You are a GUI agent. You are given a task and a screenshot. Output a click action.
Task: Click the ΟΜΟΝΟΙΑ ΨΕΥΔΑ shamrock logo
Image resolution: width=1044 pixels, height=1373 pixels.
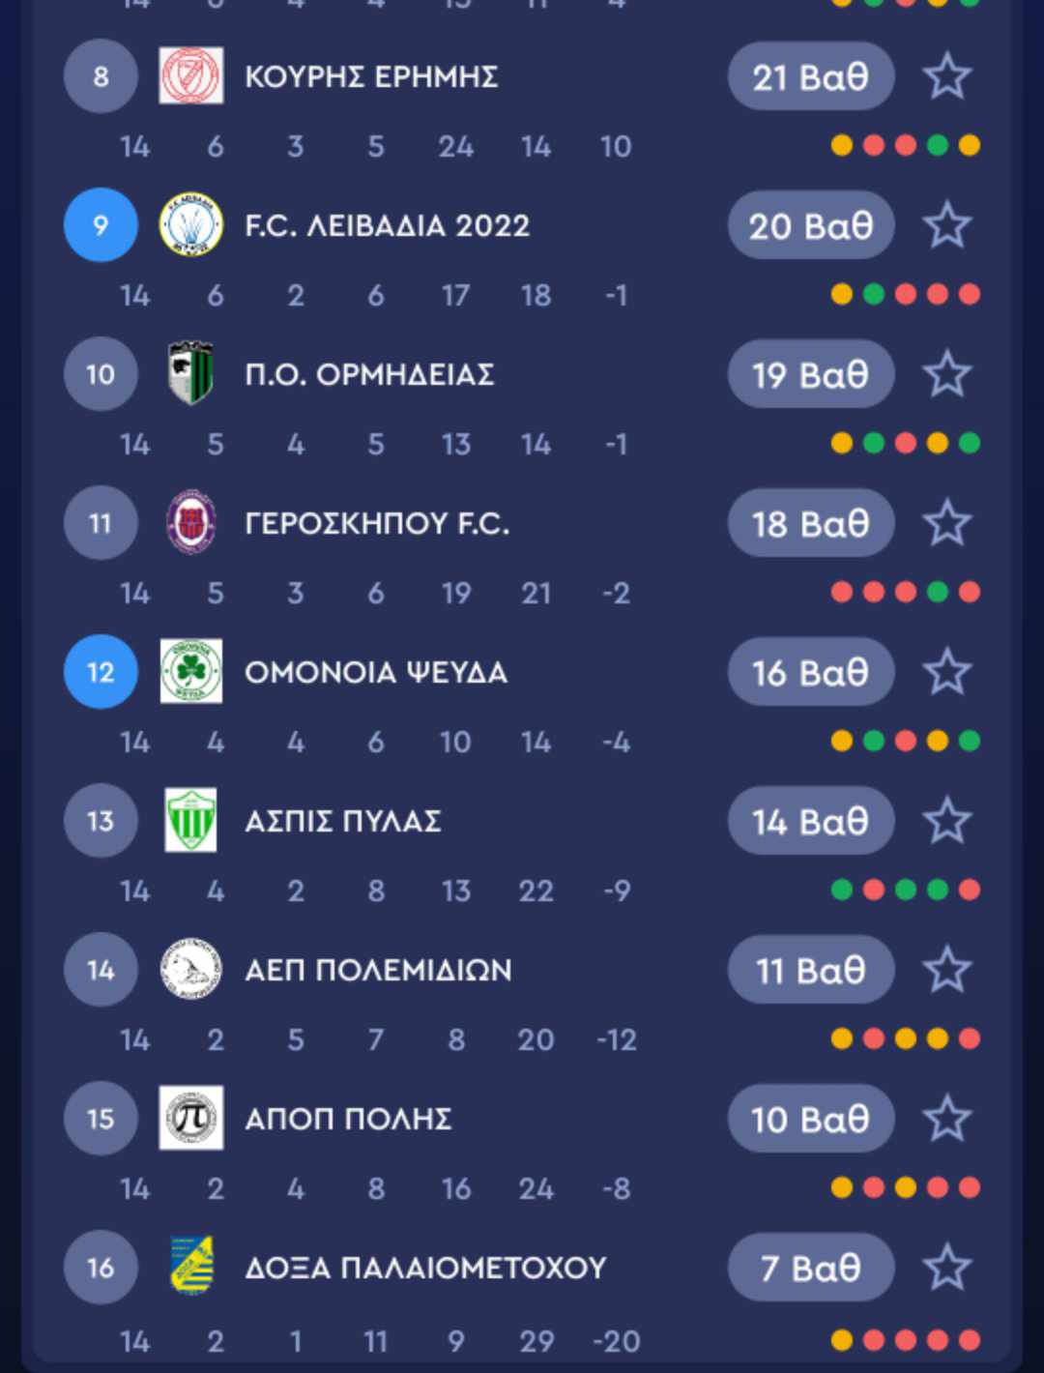[x=191, y=672]
